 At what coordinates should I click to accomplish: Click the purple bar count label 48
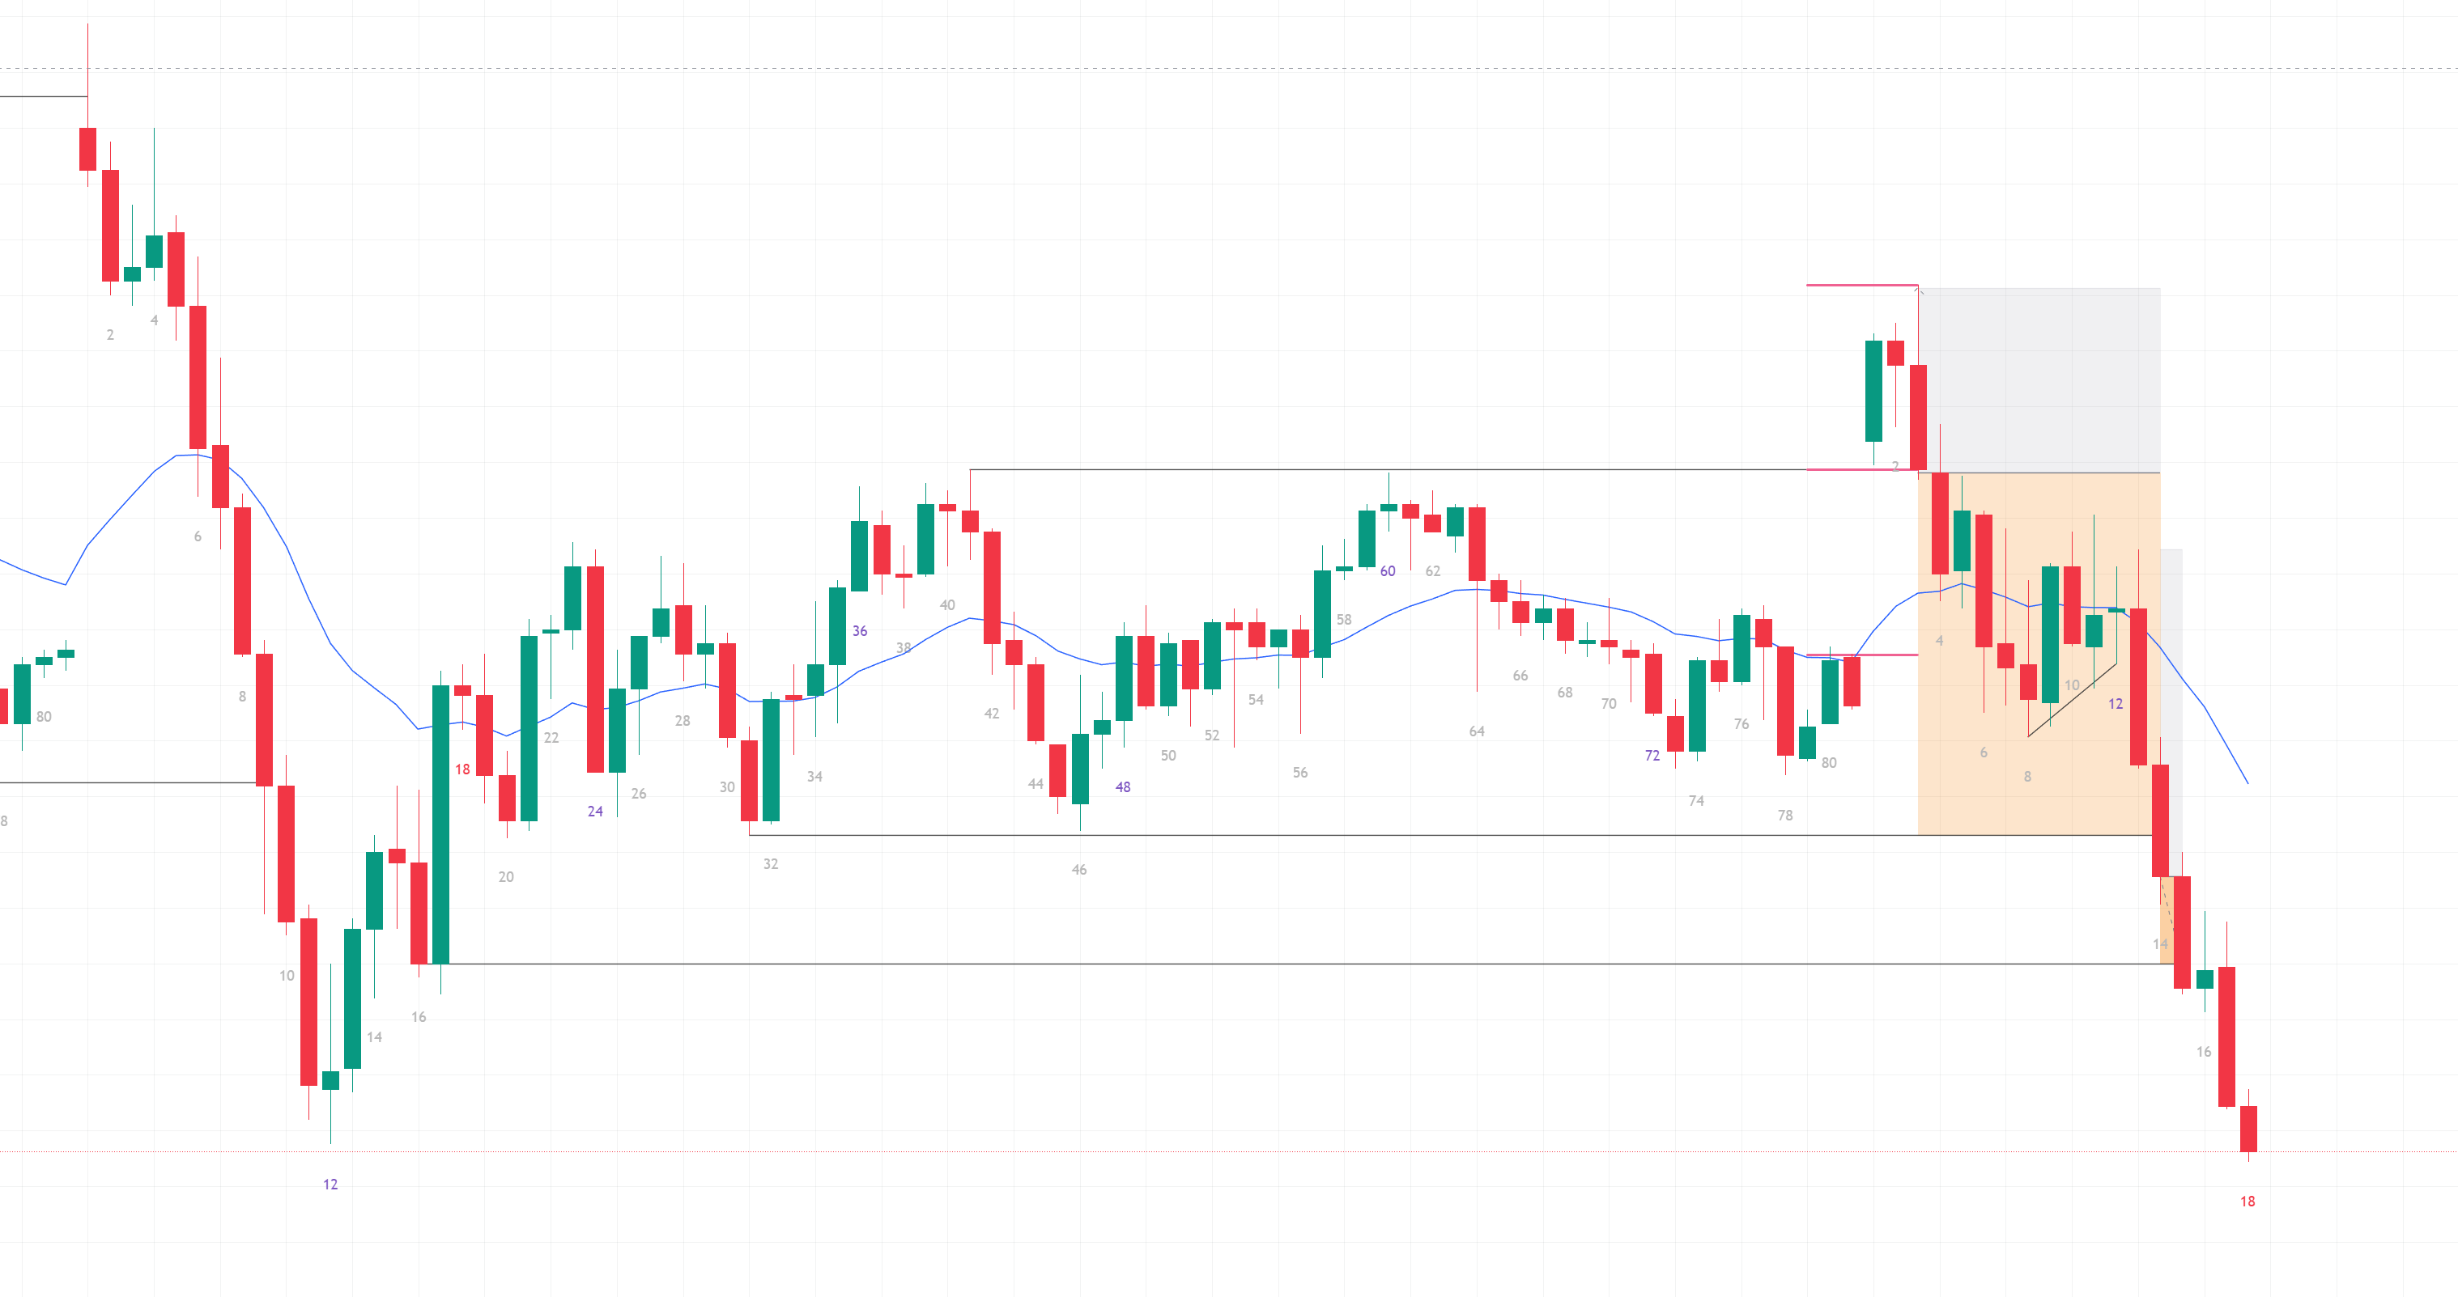(1123, 788)
